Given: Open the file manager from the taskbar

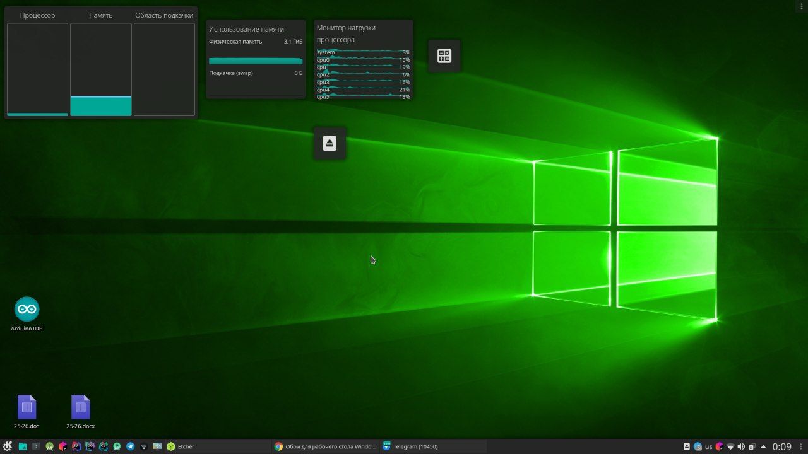Looking at the screenshot, I should [x=23, y=446].
